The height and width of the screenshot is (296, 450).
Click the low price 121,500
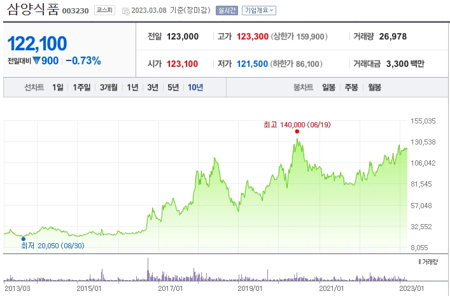coord(252,64)
